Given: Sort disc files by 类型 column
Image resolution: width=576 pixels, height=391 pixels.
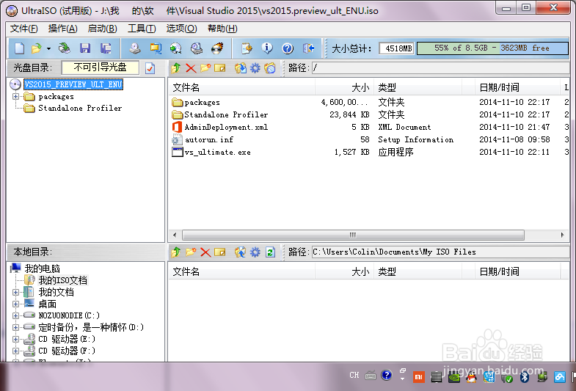Looking at the screenshot, I should (x=418, y=87).
